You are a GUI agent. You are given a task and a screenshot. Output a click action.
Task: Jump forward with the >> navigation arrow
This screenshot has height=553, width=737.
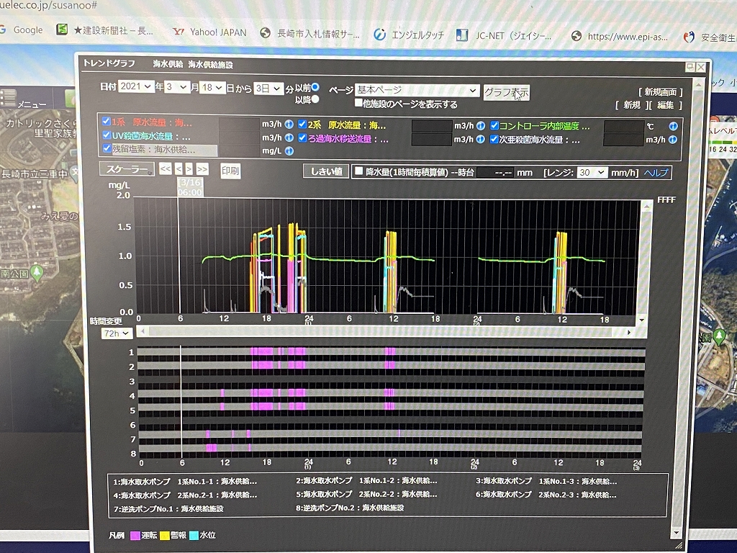(202, 170)
